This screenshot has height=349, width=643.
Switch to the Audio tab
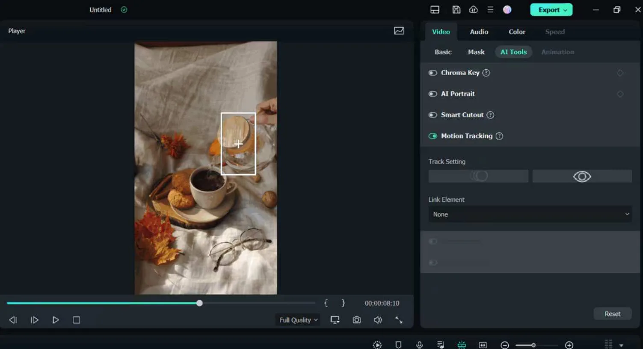pyautogui.click(x=479, y=32)
